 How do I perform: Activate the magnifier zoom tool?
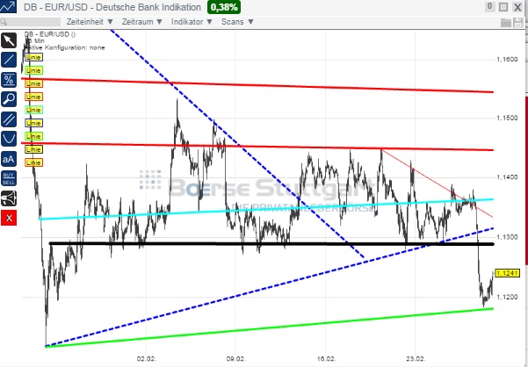tap(9, 99)
